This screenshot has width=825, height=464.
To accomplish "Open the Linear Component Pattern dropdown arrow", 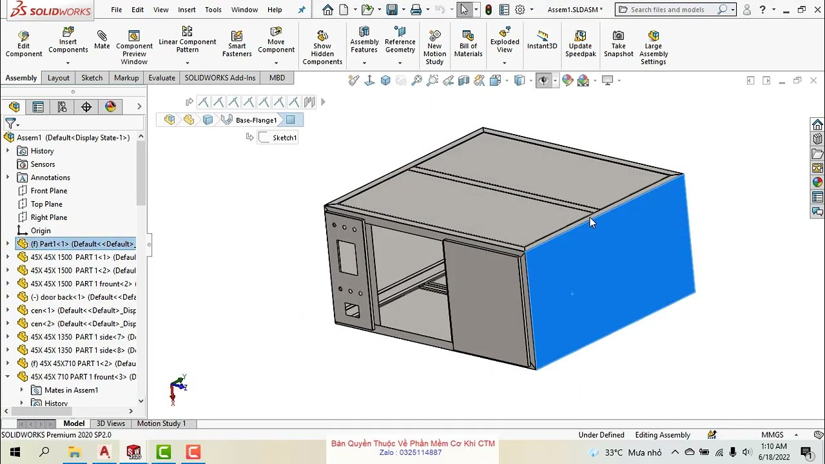I will (187, 63).
